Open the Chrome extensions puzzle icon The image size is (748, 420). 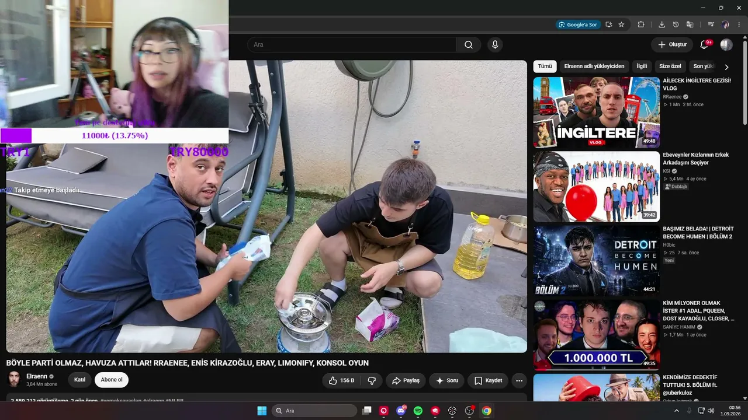[641, 24]
